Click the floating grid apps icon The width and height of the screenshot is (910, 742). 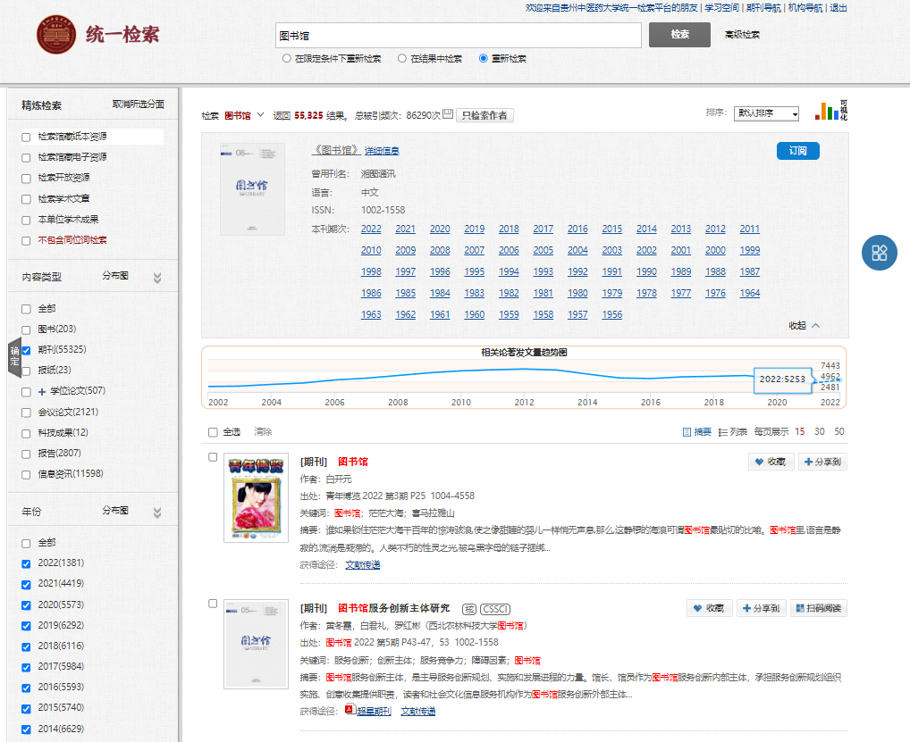[x=879, y=253]
